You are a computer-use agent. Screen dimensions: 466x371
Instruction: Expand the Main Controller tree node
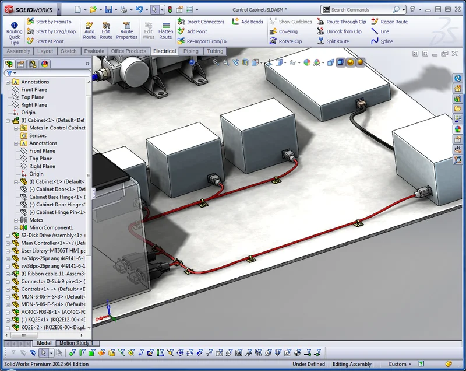[x=8, y=243]
